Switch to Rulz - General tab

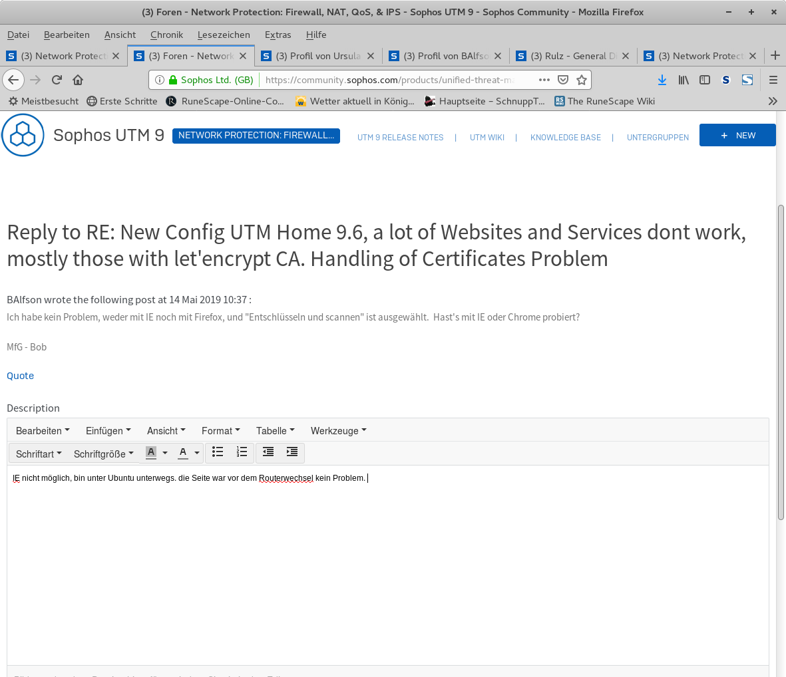(x=572, y=56)
